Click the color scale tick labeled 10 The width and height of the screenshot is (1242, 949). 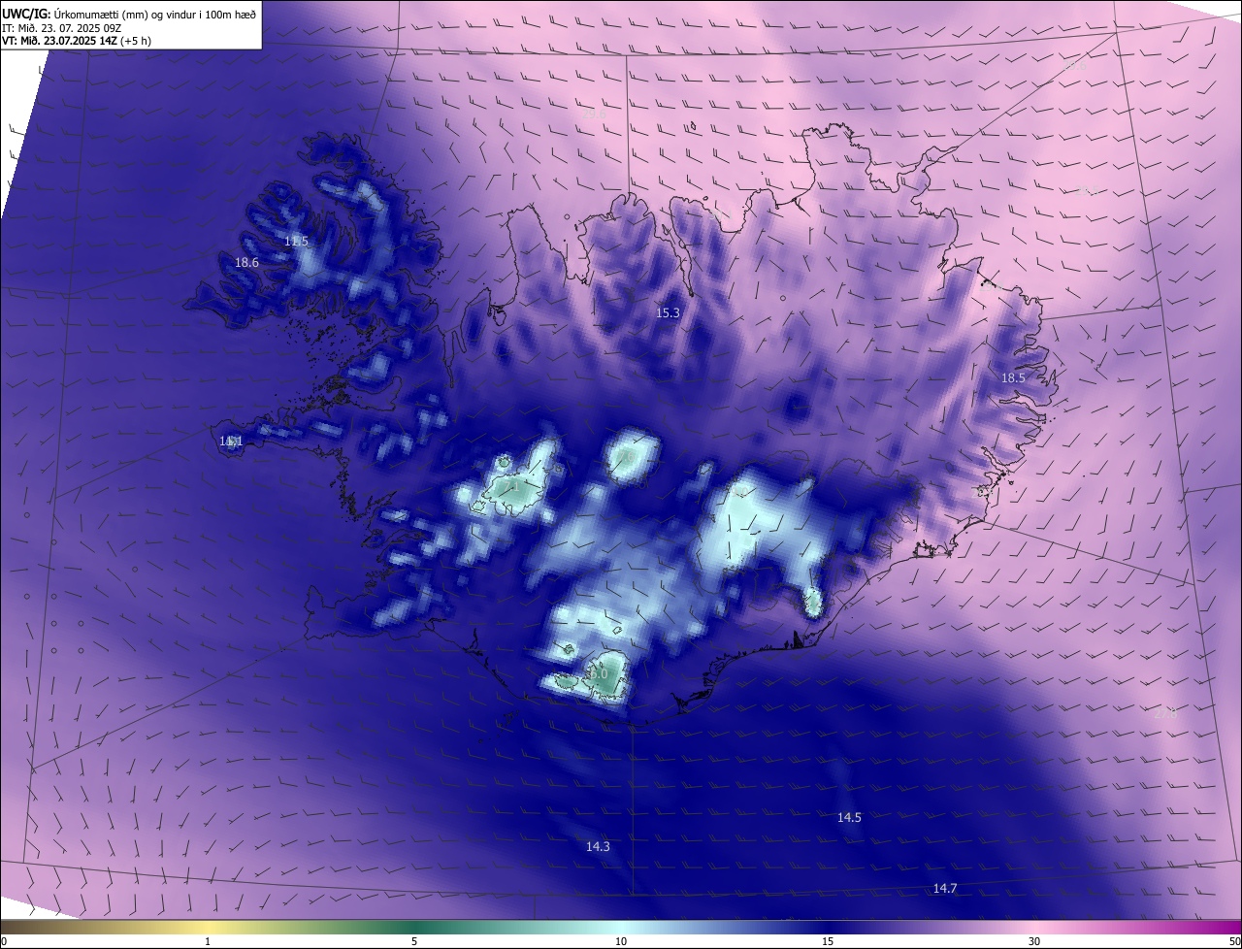pos(621,941)
